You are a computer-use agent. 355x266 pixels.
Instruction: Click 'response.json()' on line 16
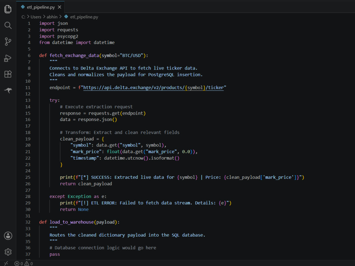(98, 120)
